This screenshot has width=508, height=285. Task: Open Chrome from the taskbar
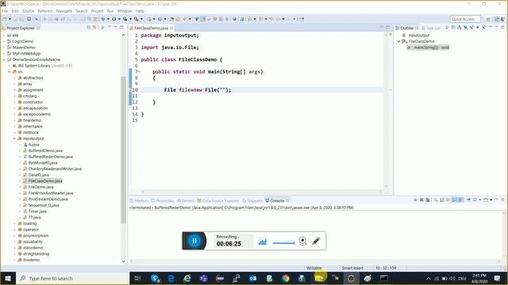point(286,278)
